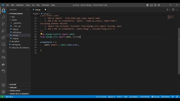Show code action lightbulb on line 16
Viewport: 180px width, 101px height.
(41, 34)
